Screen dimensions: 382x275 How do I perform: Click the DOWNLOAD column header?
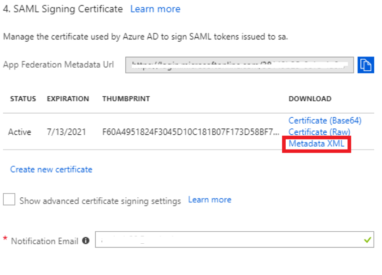pyautogui.click(x=310, y=98)
